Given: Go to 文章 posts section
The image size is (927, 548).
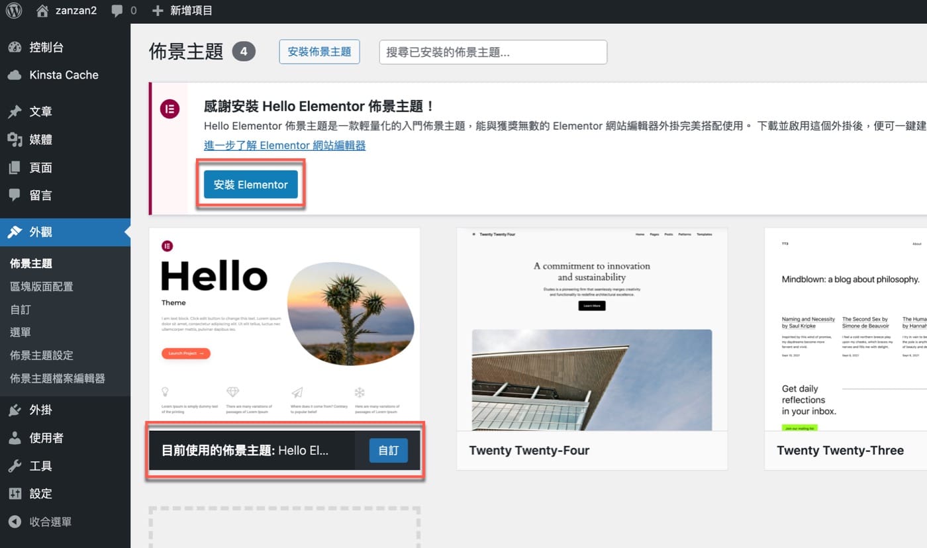Looking at the screenshot, I should [65, 112].
